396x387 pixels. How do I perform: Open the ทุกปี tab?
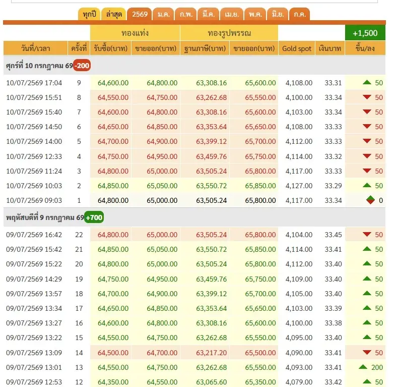89,15
